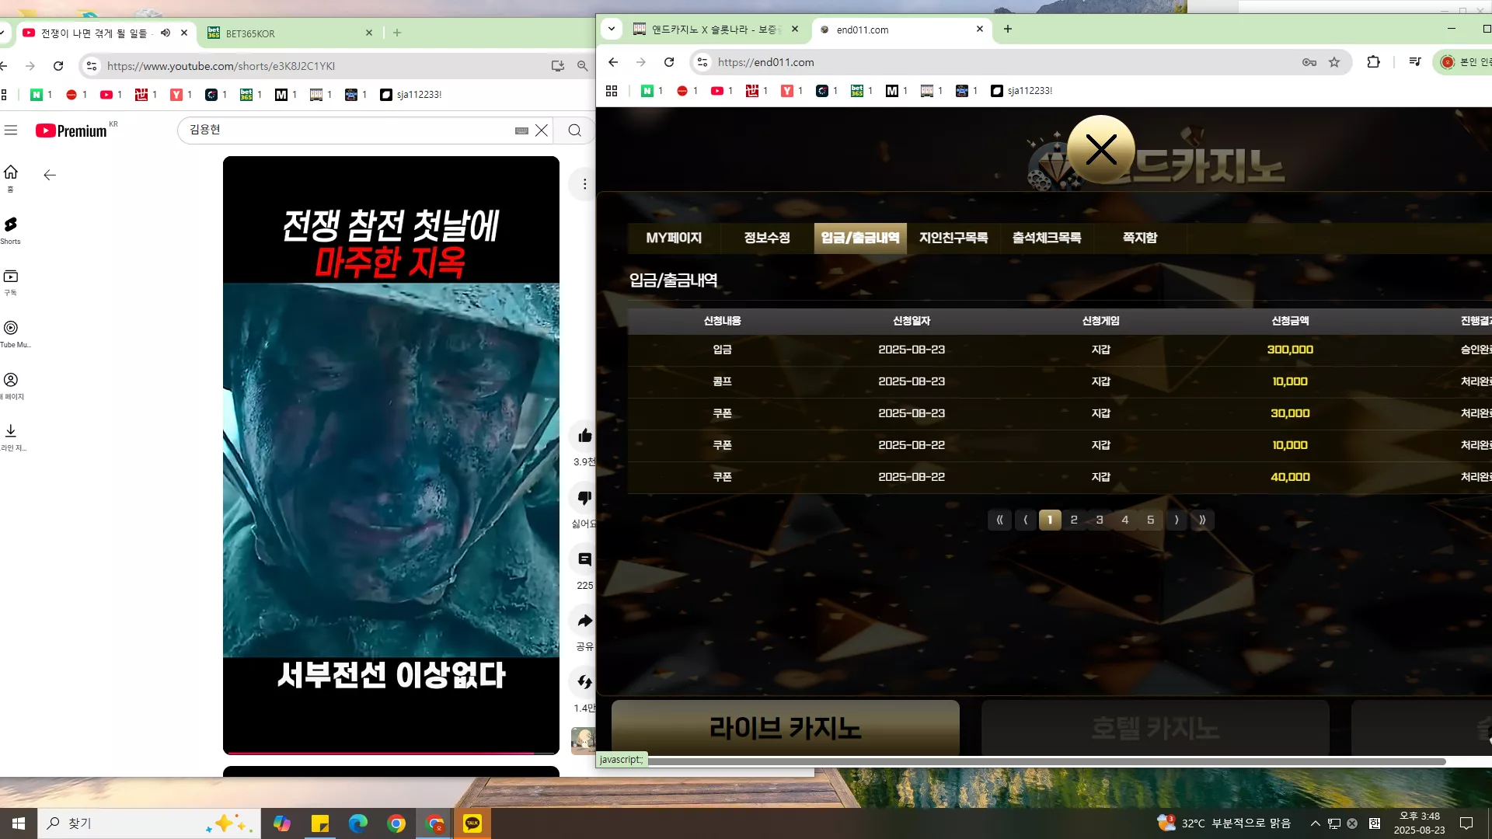1492x839 pixels.
Task: Click the YouTube Premium logo
Action: pyautogui.click(x=71, y=131)
